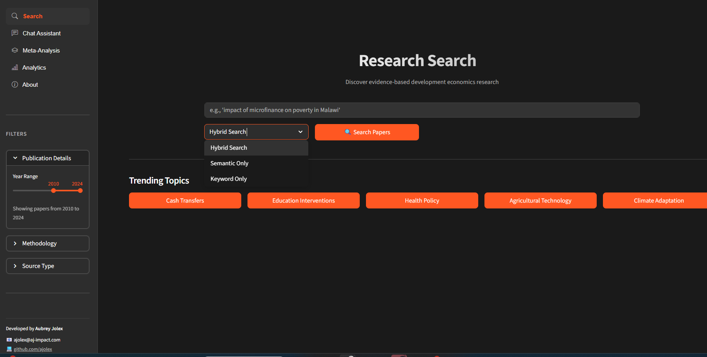Image resolution: width=707 pixels, height=357 pixels.
Task: Click the magnifier icon beside Search
Action: click(15, 16)
